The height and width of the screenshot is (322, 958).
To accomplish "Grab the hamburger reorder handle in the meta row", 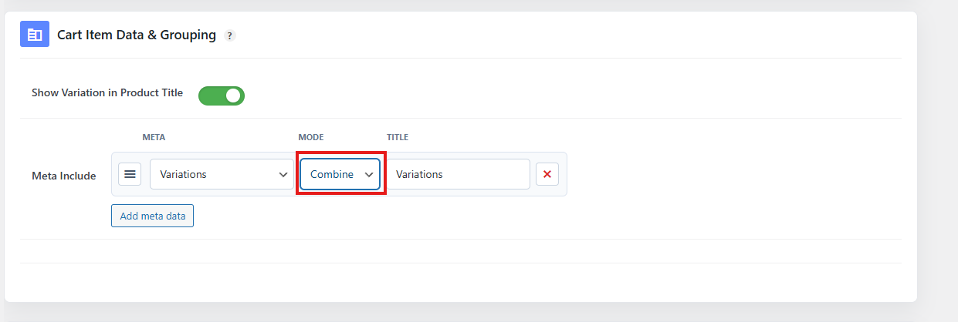I will click(x=130, y=174).
